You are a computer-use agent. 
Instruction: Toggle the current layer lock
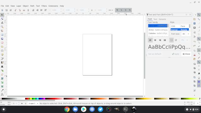point(25,103)
